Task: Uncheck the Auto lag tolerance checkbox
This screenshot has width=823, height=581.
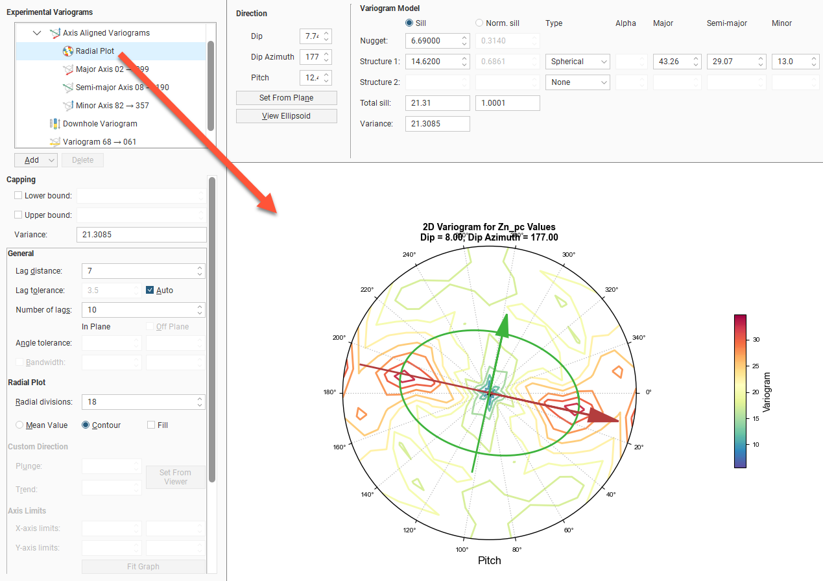Action: [x=150, y=290]
